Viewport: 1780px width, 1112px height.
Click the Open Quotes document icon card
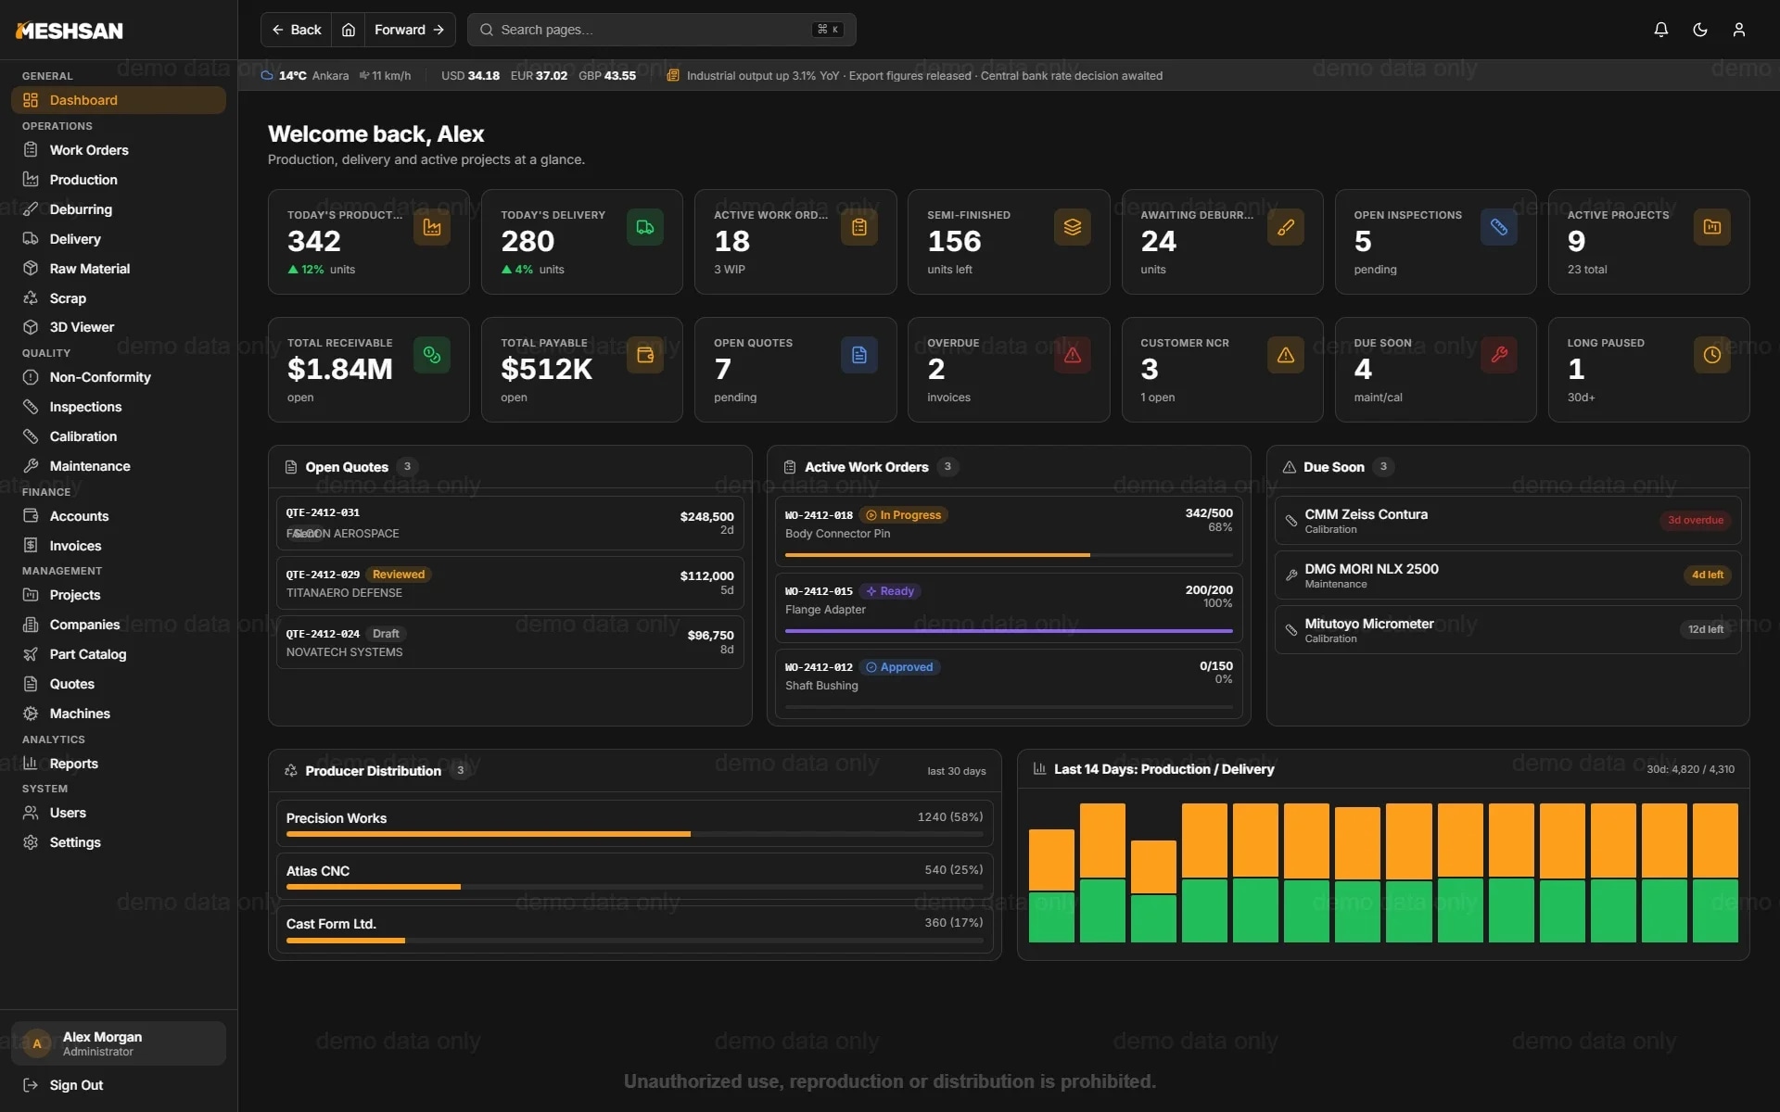859,355
